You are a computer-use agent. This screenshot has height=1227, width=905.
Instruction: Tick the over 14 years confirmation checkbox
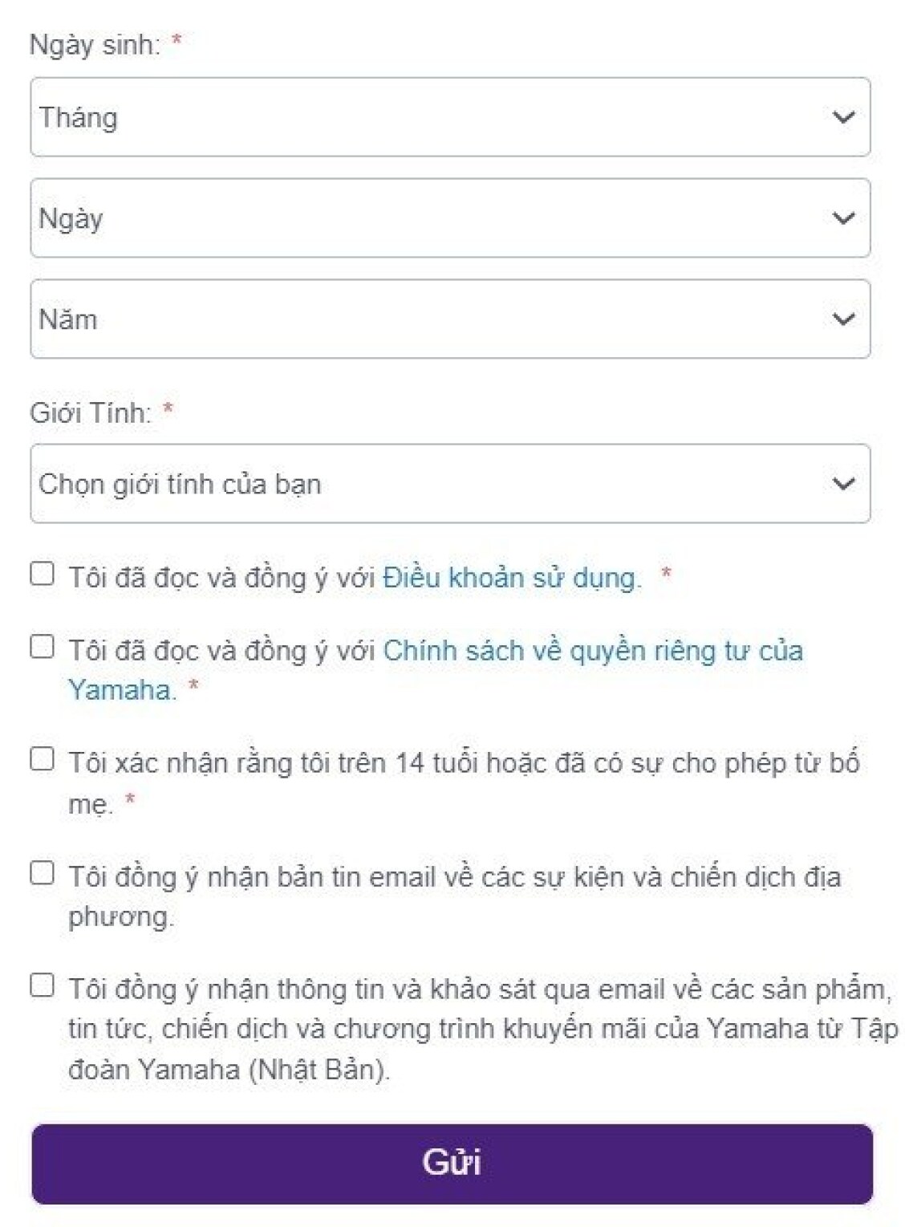(x=42, y=759)
